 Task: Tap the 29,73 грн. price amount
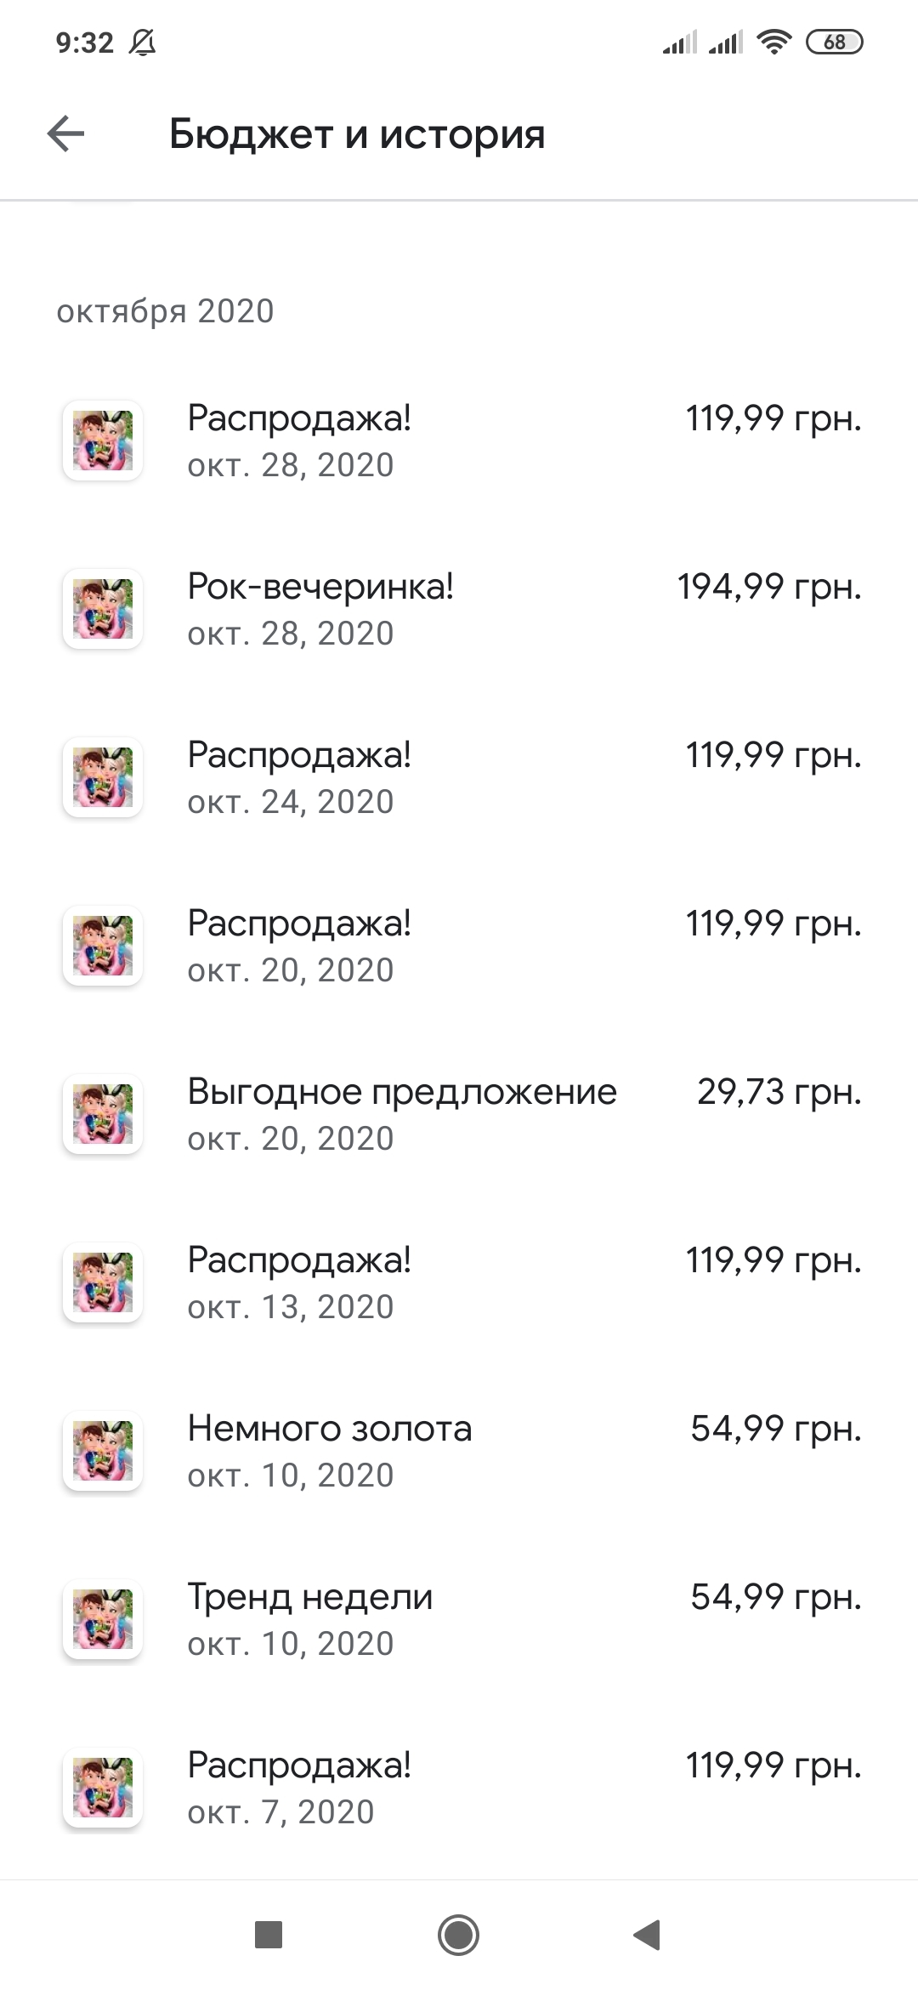coord(779,1092)
